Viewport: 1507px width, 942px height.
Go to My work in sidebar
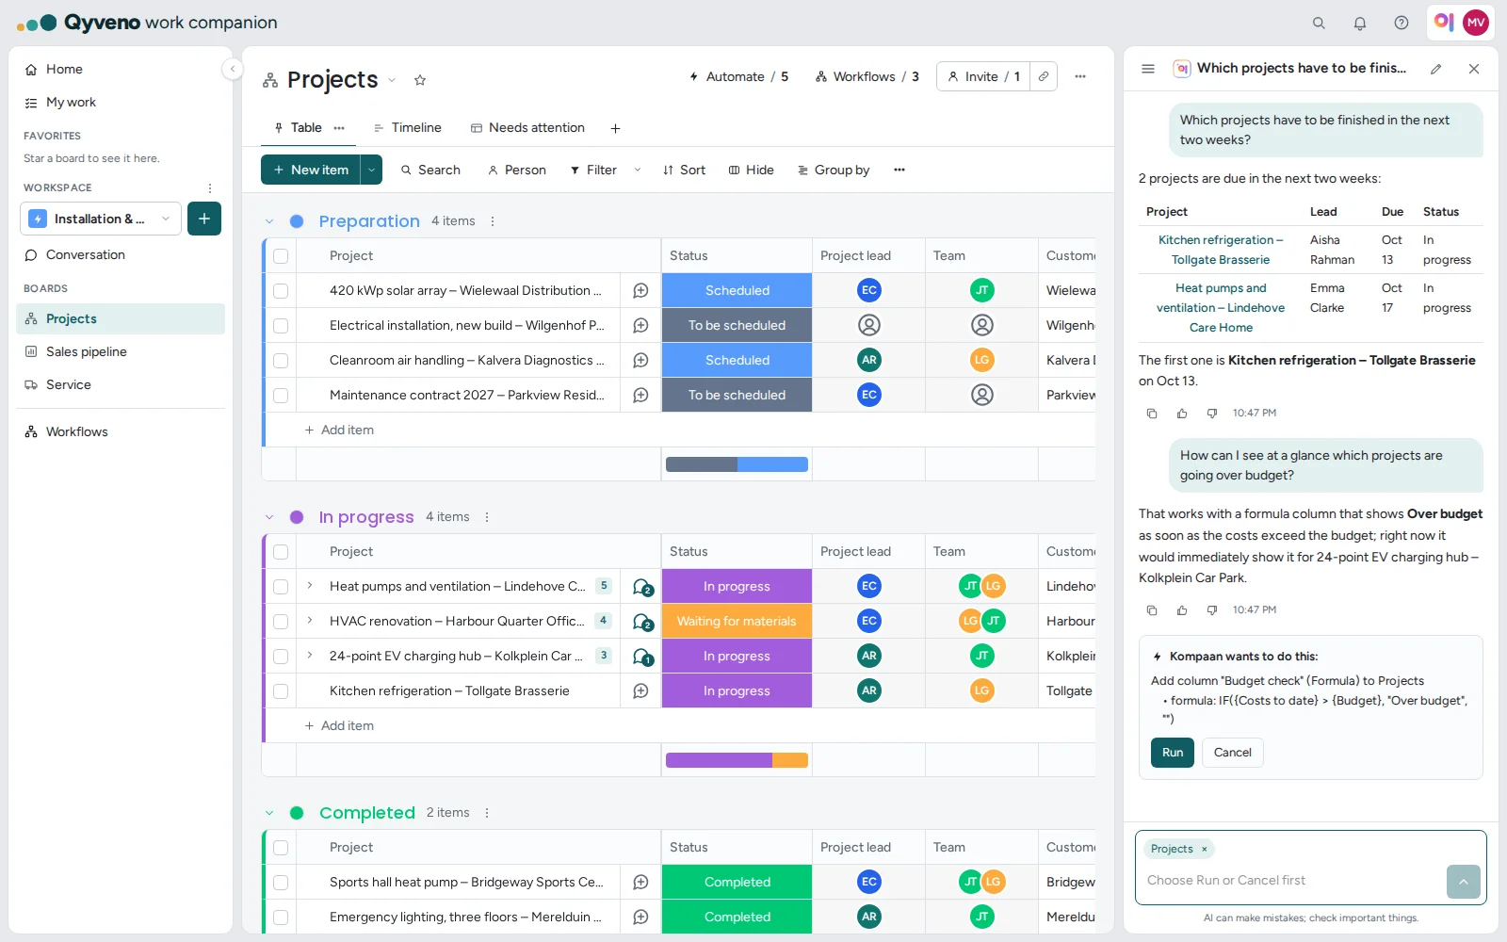click(x=121, y=102)
